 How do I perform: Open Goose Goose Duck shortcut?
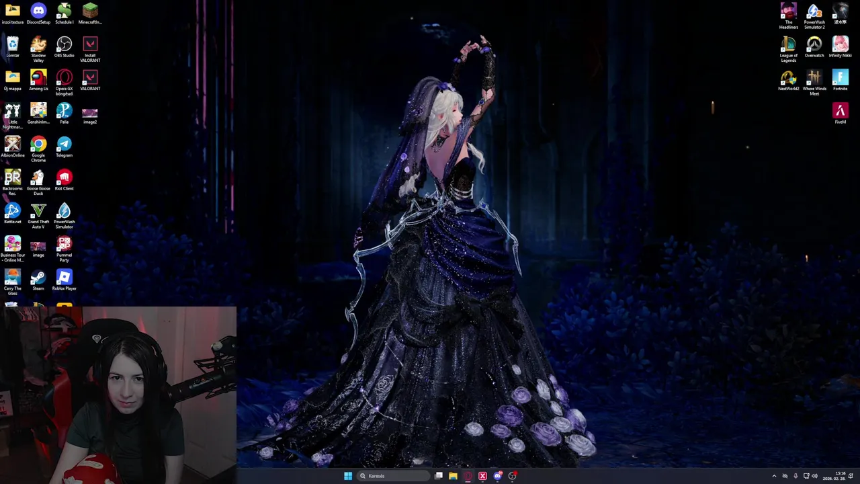point(38,182)
